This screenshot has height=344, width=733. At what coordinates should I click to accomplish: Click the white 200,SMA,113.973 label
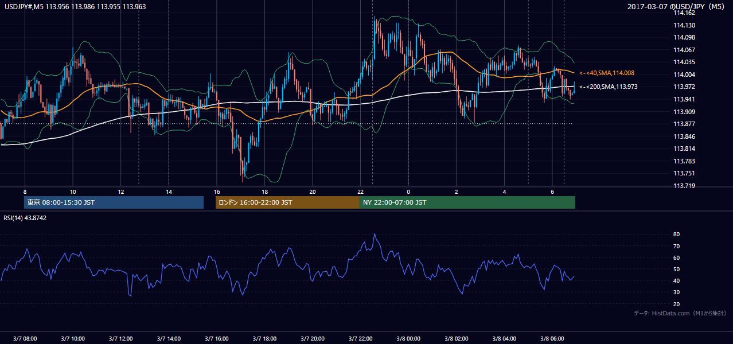point(608,87)
